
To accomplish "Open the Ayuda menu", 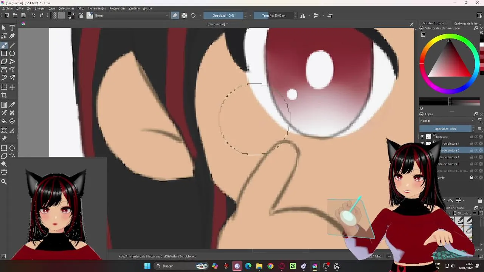I will [x=147, y=8].
